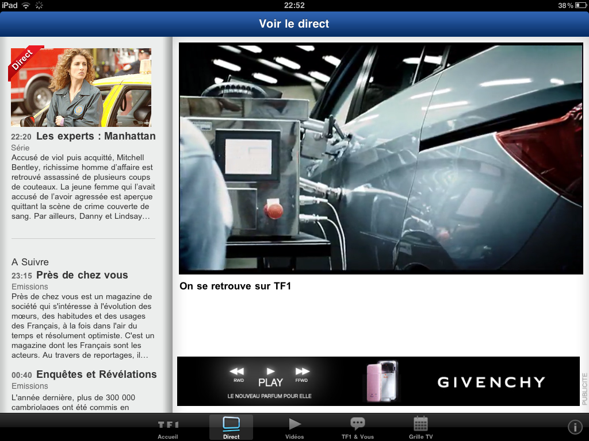Open the TF1 & Vous tab
The height and width of the screenshot is (441, 589).
(358, 428)
